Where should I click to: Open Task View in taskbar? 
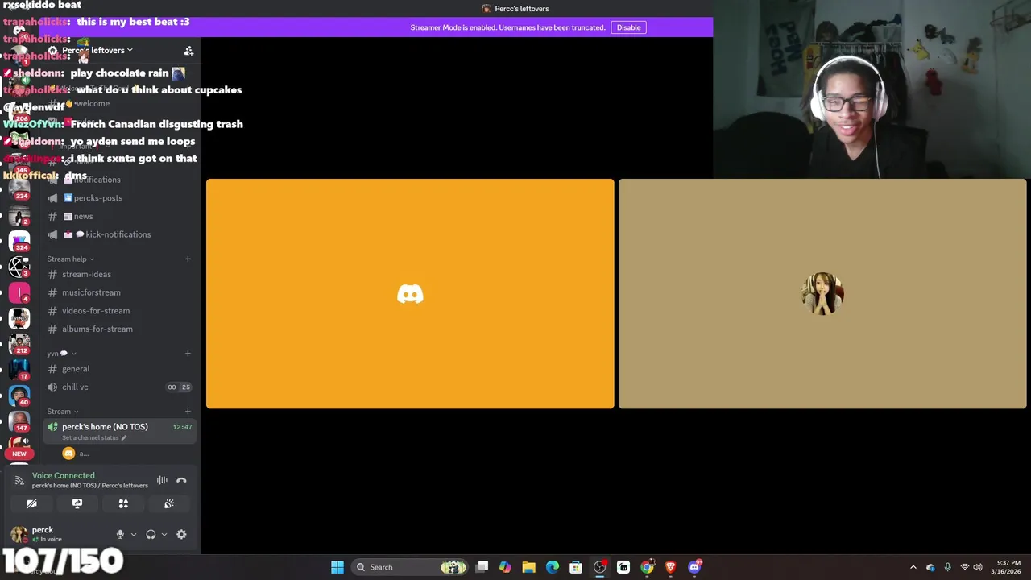(482, 567)
